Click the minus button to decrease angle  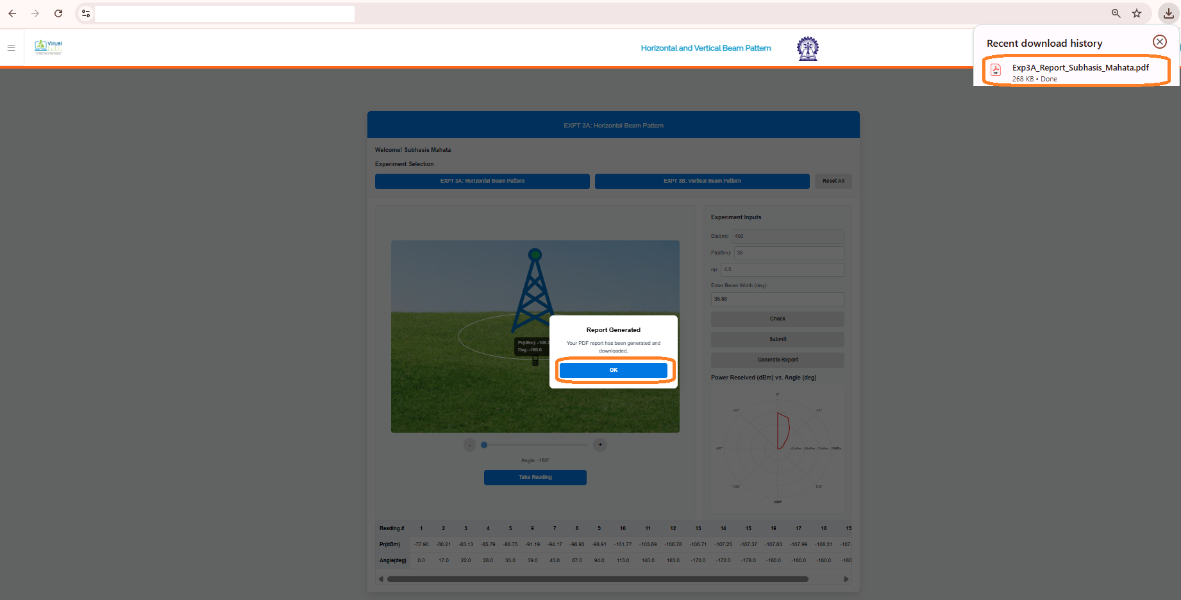point(469,445)
